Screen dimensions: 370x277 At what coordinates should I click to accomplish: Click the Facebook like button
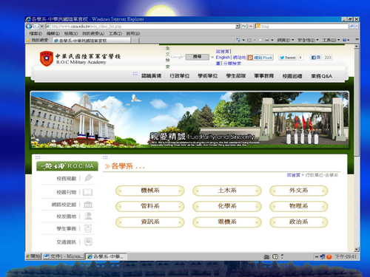(316, 58)
